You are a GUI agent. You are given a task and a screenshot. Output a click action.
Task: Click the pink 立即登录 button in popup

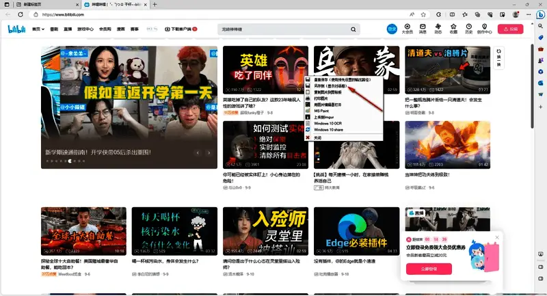[x=429, y=269]
